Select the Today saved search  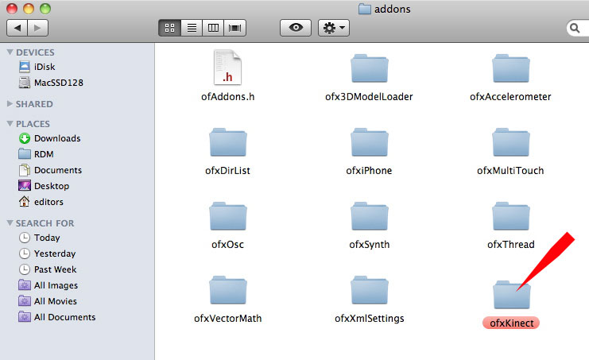(39, 238)
